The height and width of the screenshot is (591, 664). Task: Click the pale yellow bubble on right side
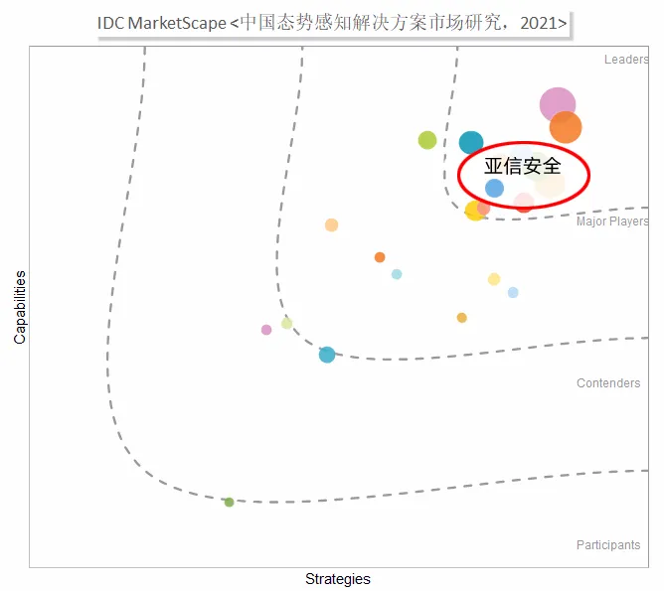click(x=494, y=279)
